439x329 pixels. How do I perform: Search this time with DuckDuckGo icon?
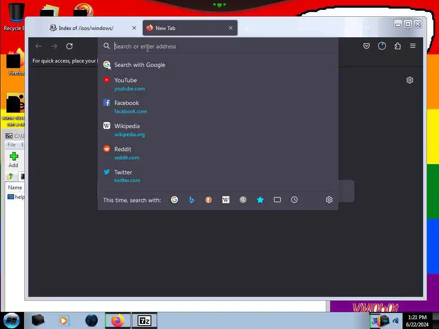point(209,200)
